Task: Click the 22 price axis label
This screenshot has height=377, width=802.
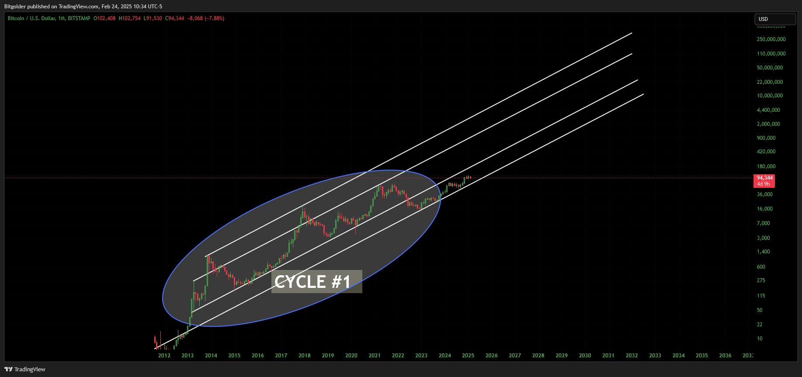Action: (x=760, y=325)
